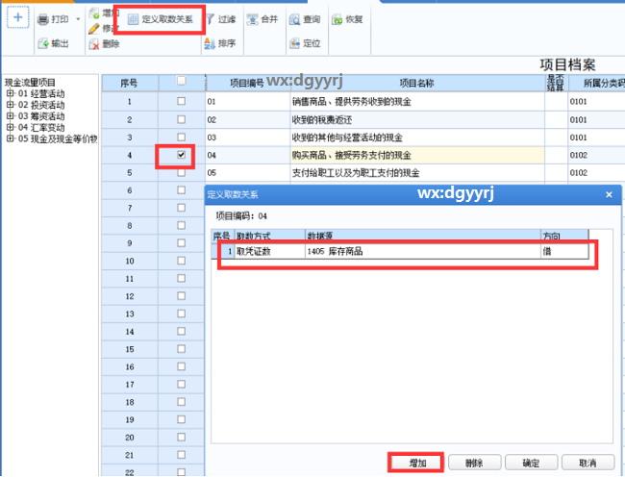Click the 合并 (Merge) toolbar icon
The height and width of the screenshot is (477, 625).
click(x=252, y=19)
